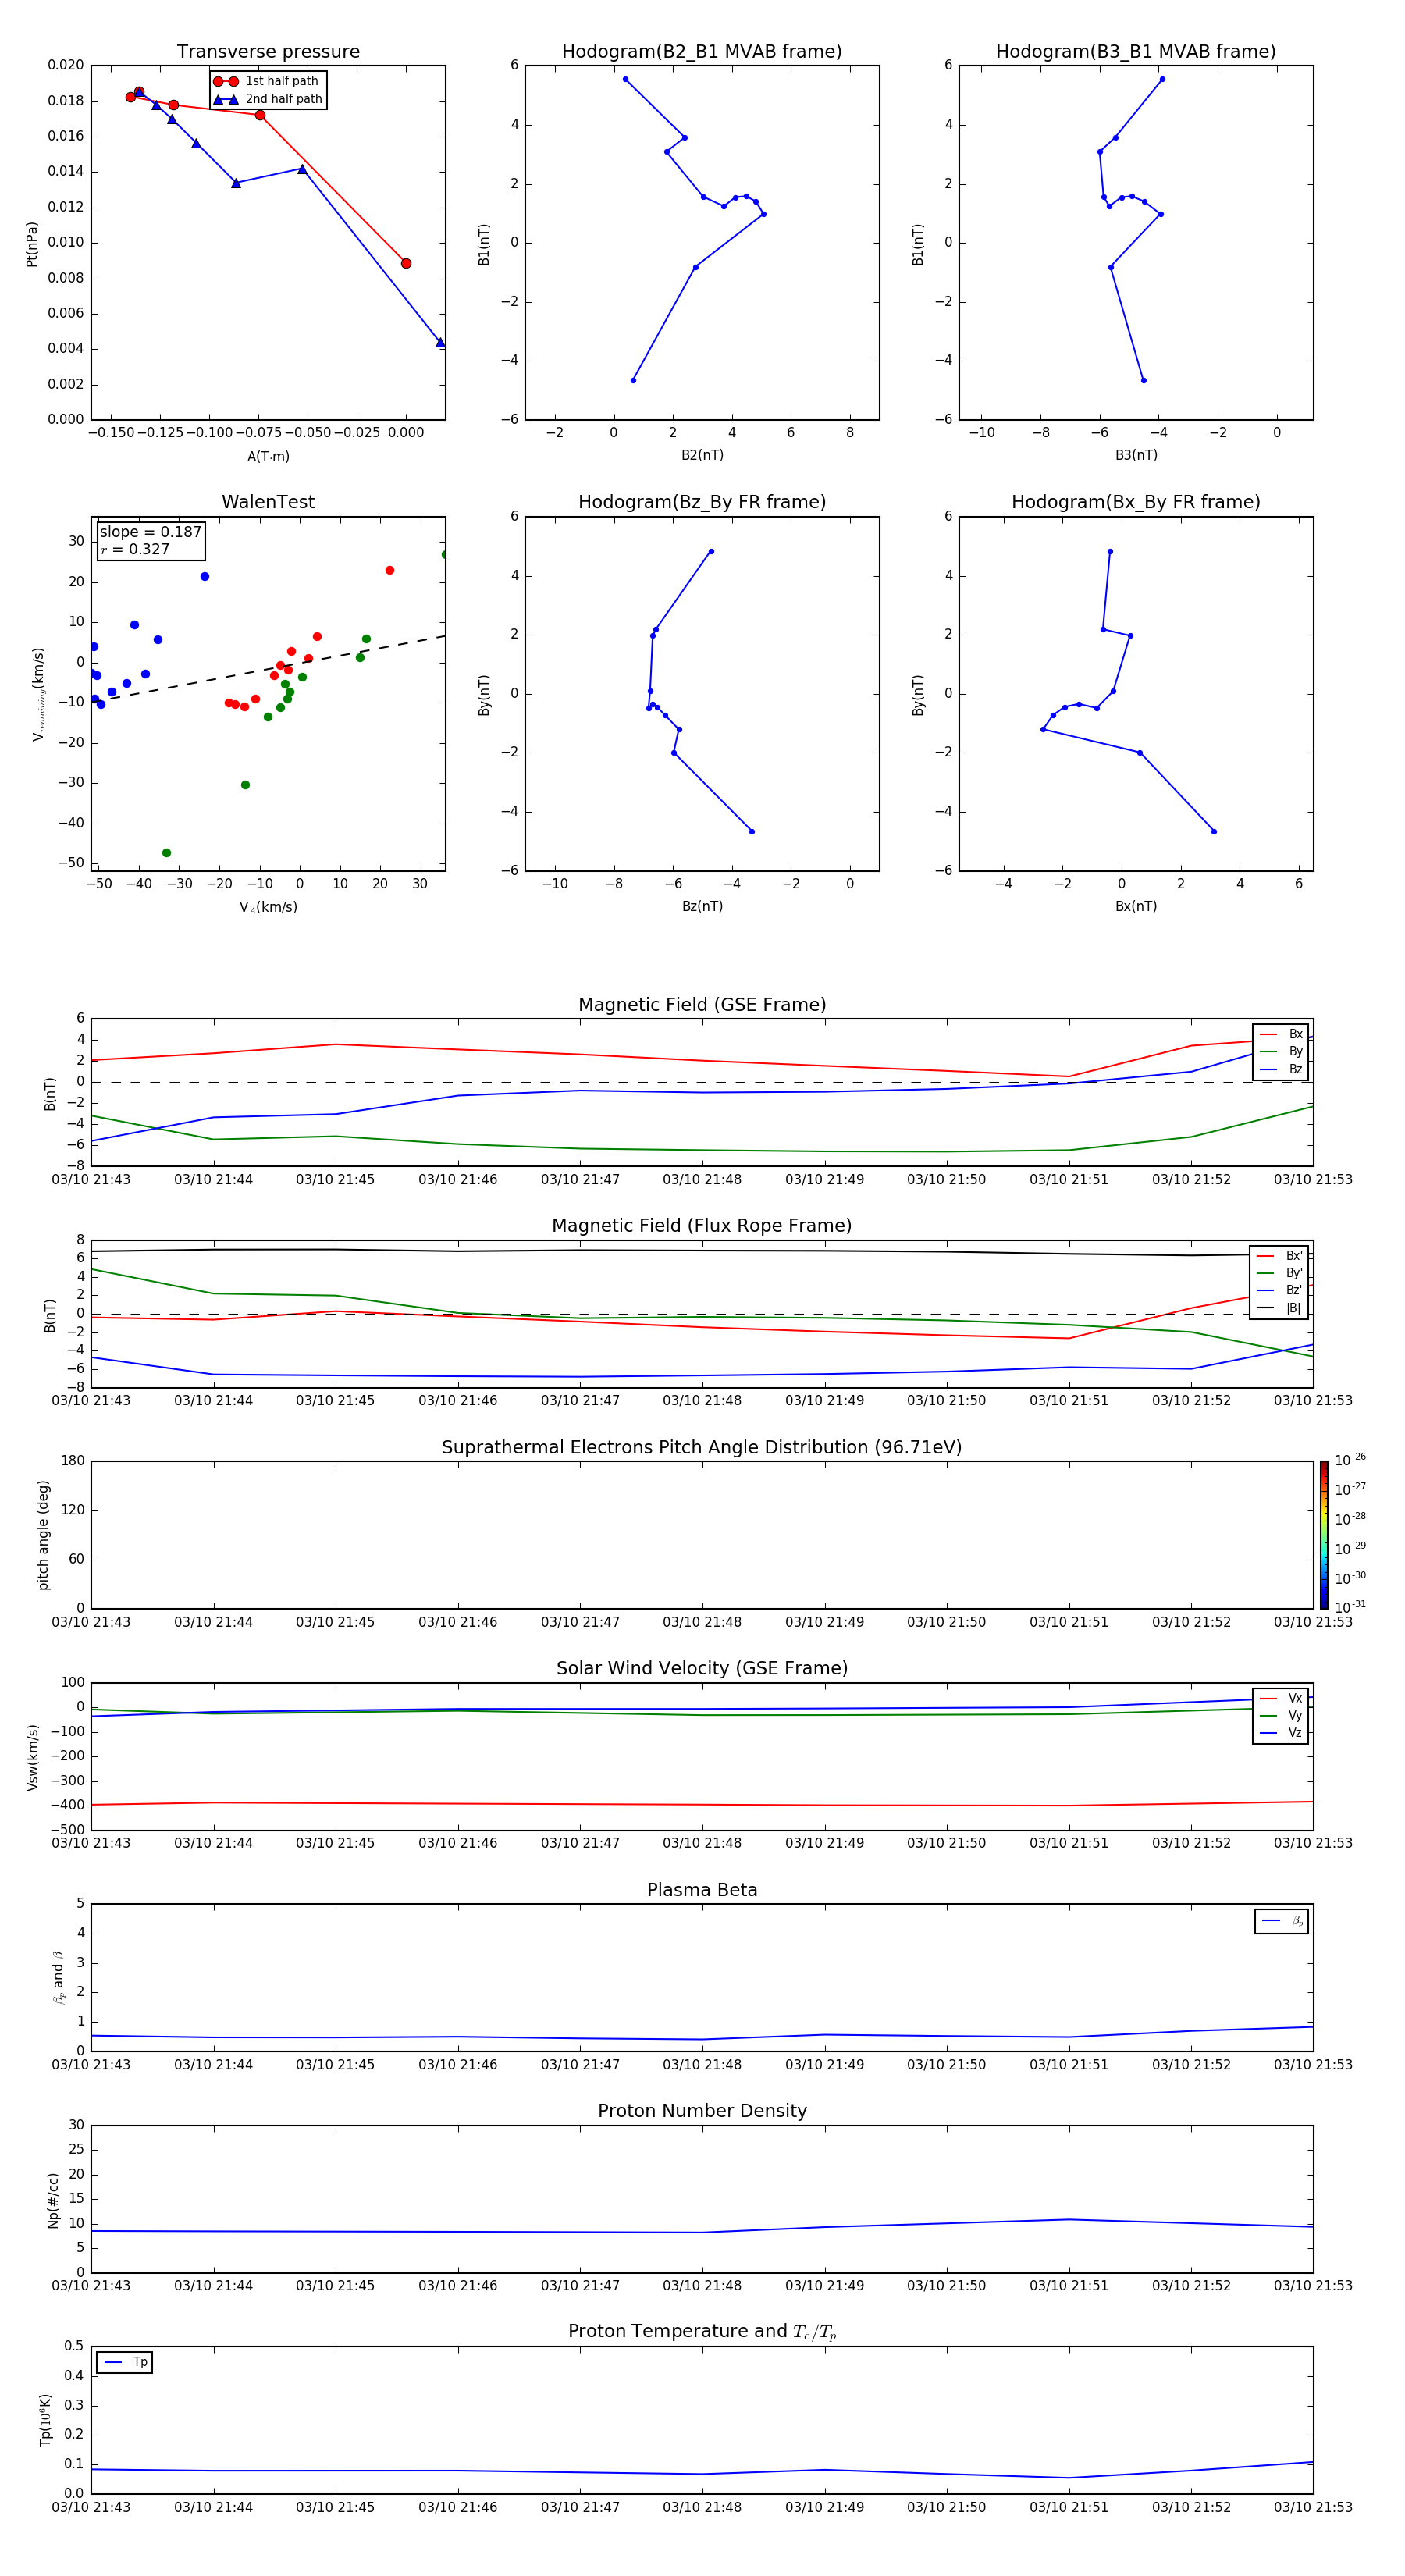
Task: Select the "Magnetic Field (Flux Rope Frame)" title
Action: tap(702, 1226)
